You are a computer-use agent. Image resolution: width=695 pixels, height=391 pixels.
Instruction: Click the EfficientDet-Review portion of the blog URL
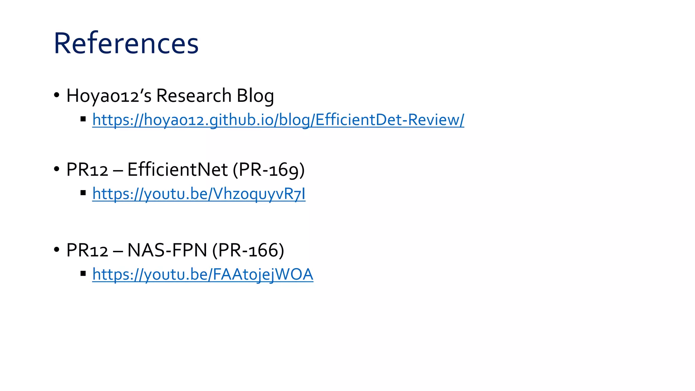pyautogui.click(x=388, y=120)
